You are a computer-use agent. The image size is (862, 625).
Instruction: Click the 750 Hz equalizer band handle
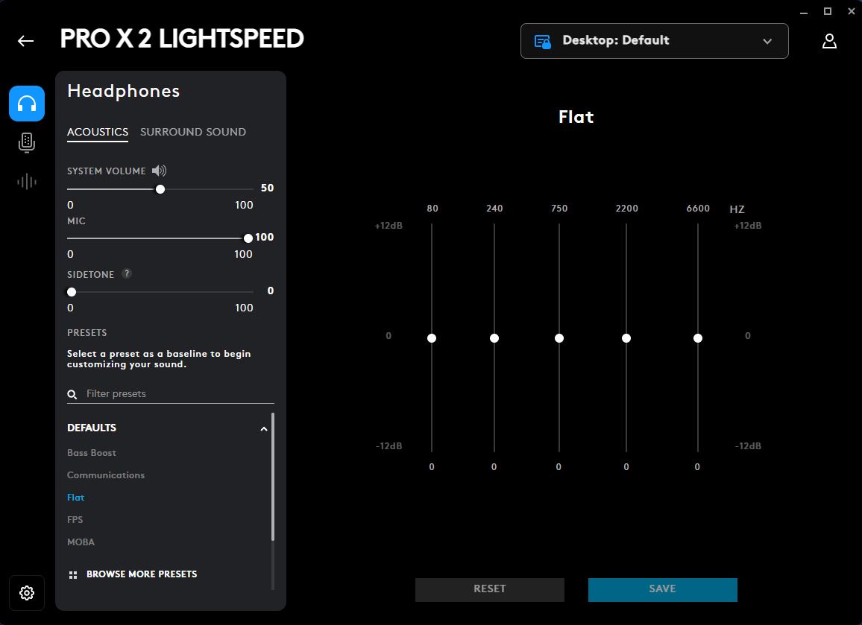pyautogui.click(x=559, y=337)
